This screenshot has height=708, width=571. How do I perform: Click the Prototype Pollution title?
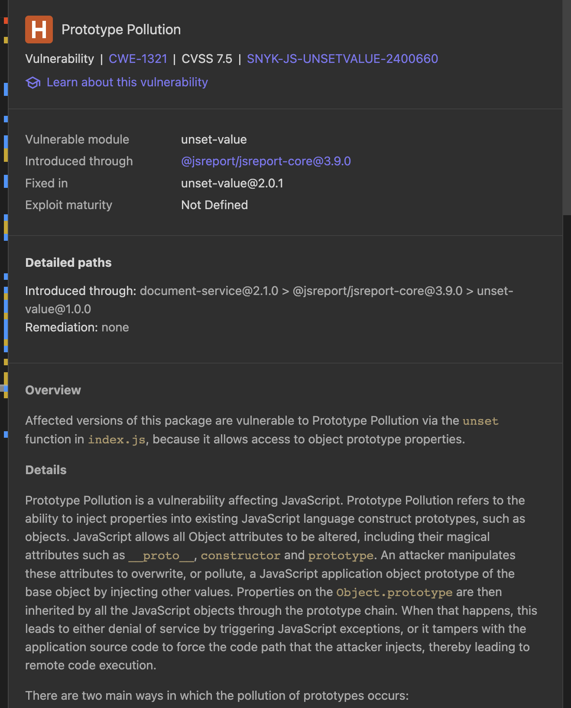tap(121, 29)
